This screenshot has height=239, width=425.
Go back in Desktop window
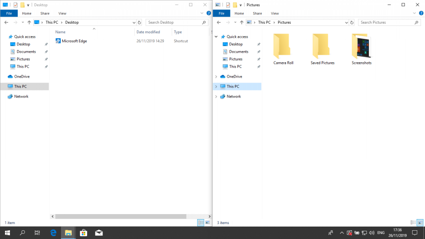click(x=6, y=22)
